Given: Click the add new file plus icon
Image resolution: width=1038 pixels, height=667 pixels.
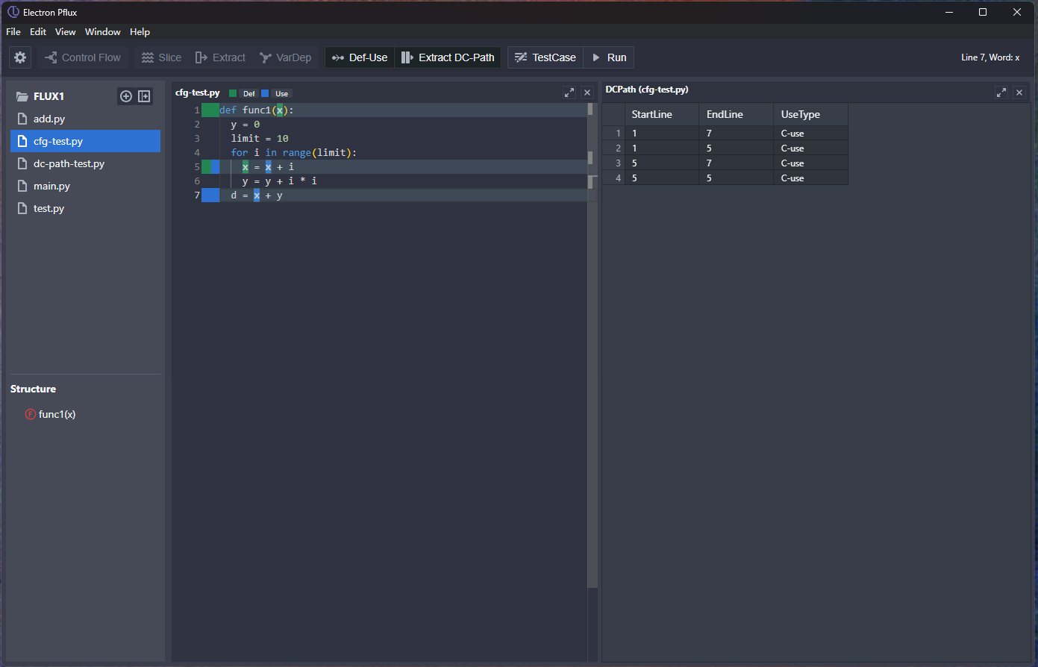Looking at the screenshot, I should (126, 96).
